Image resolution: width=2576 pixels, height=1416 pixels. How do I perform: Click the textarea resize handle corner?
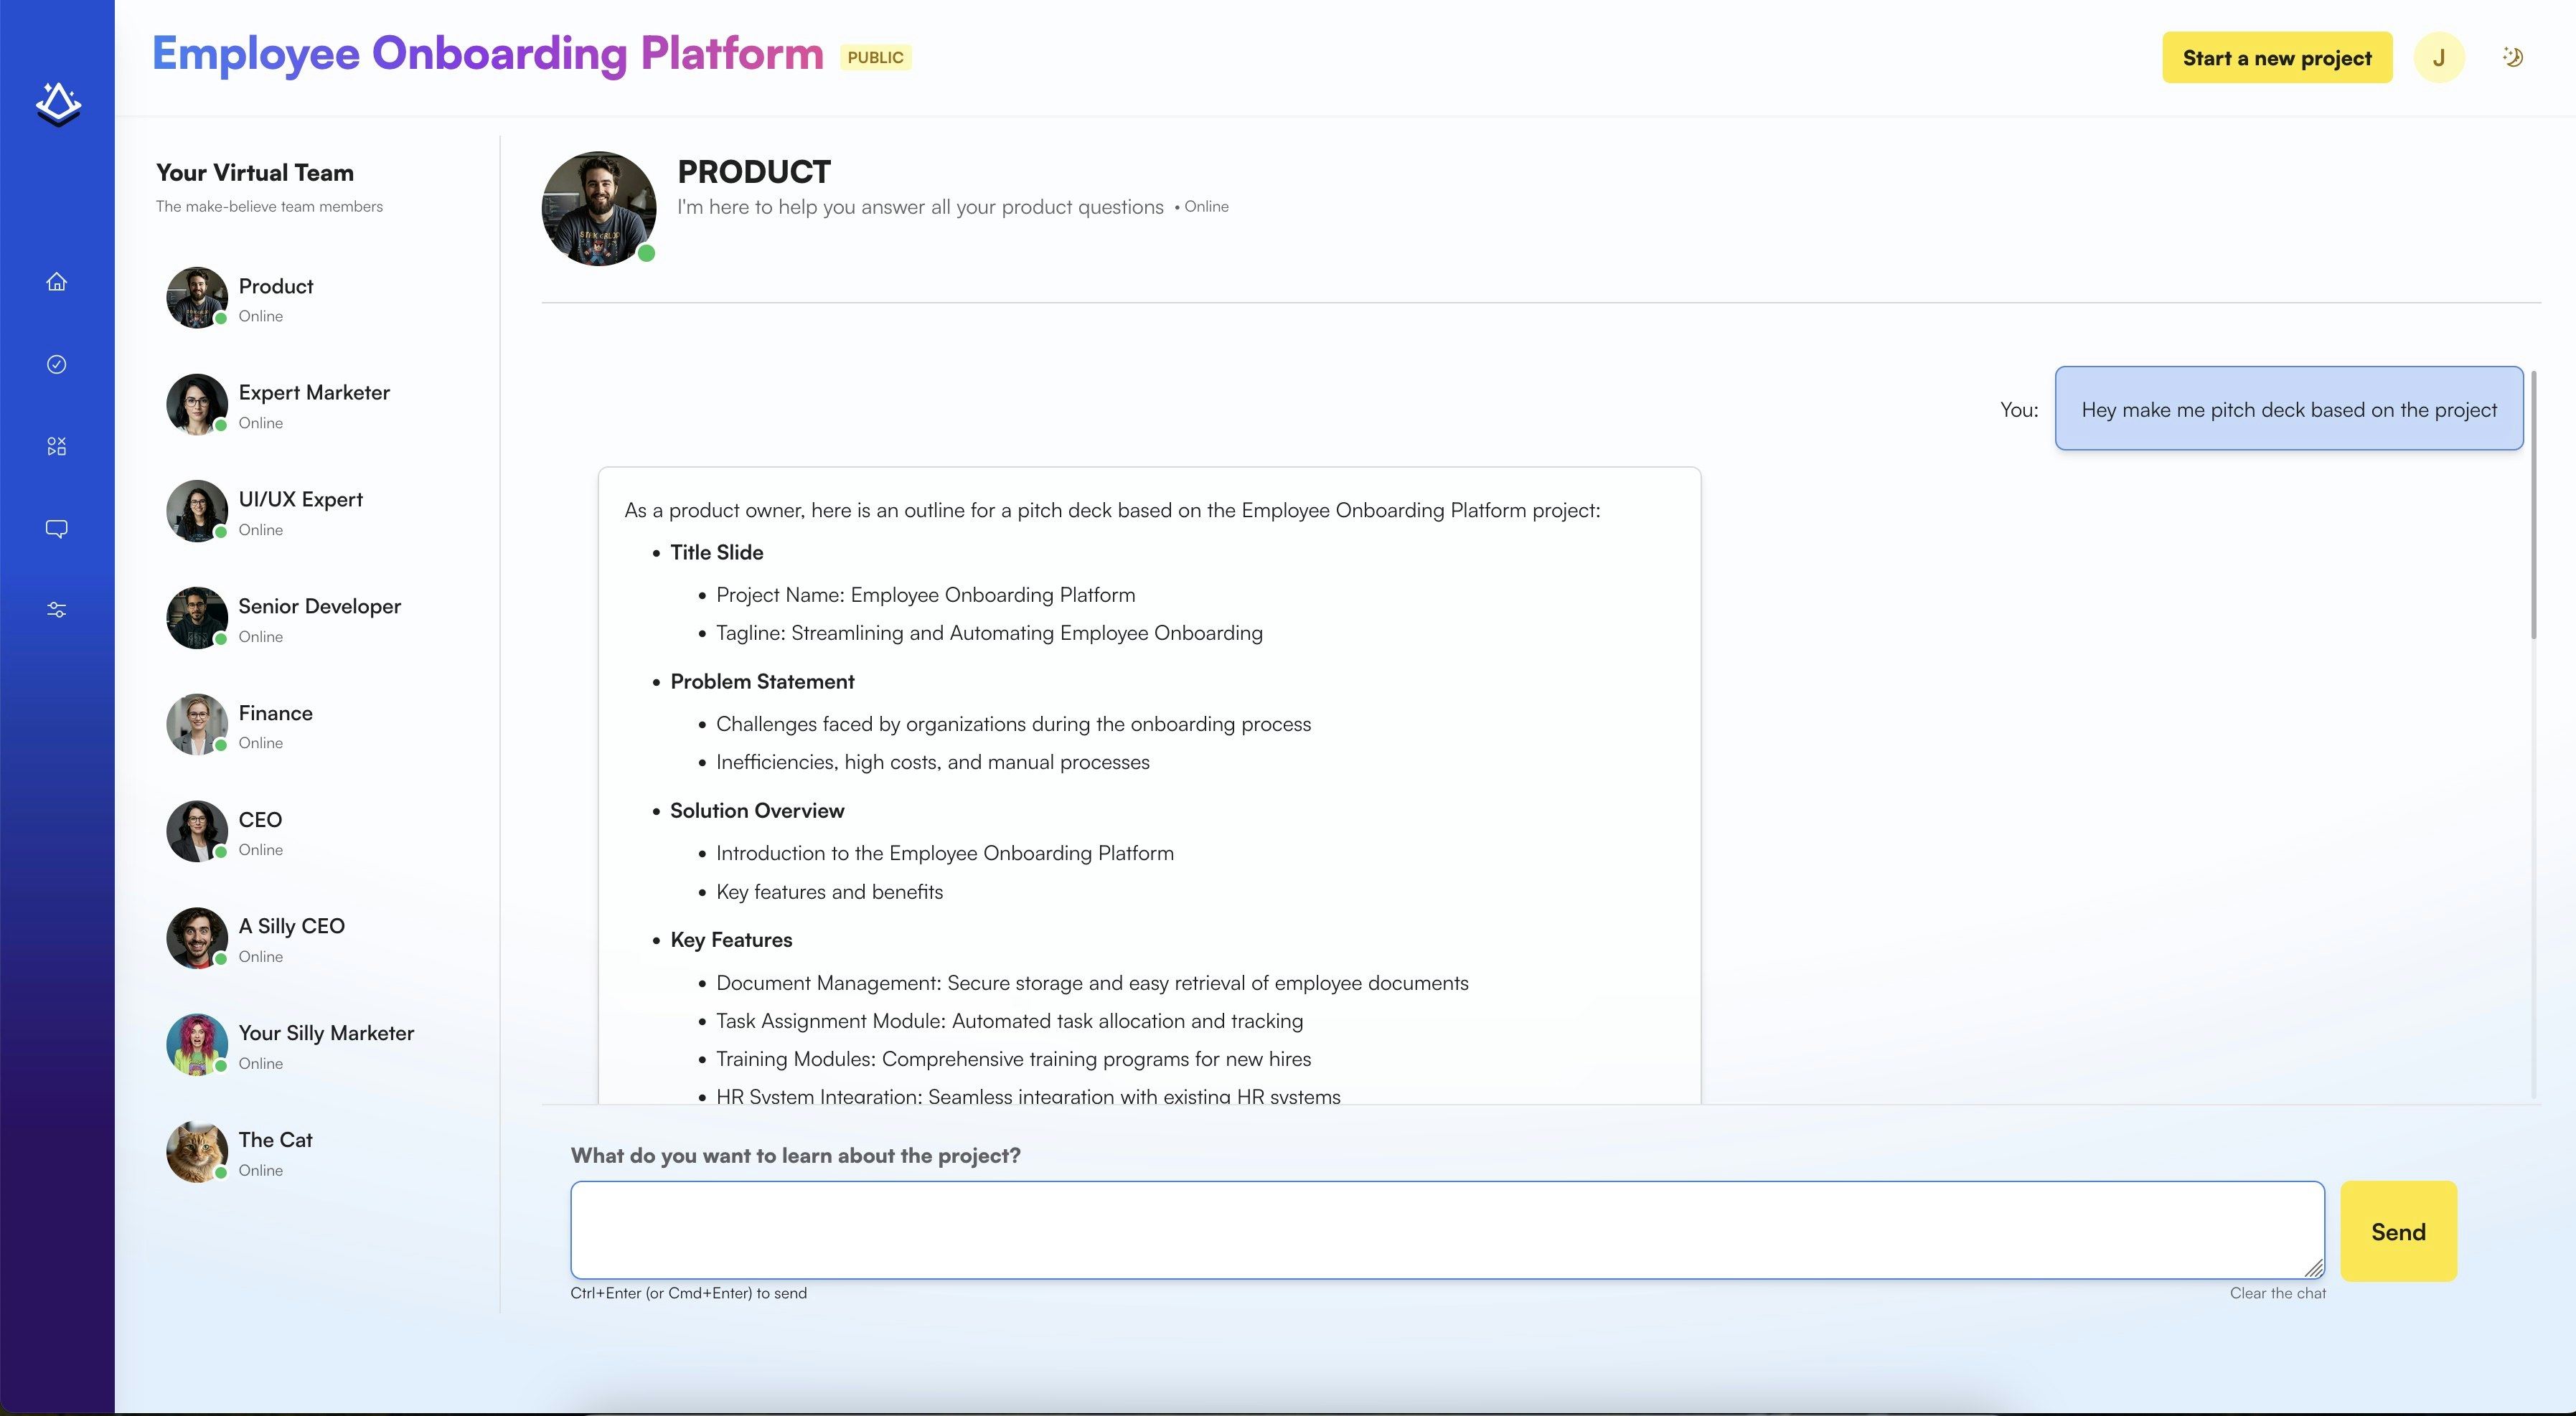click(2313, 1268)
